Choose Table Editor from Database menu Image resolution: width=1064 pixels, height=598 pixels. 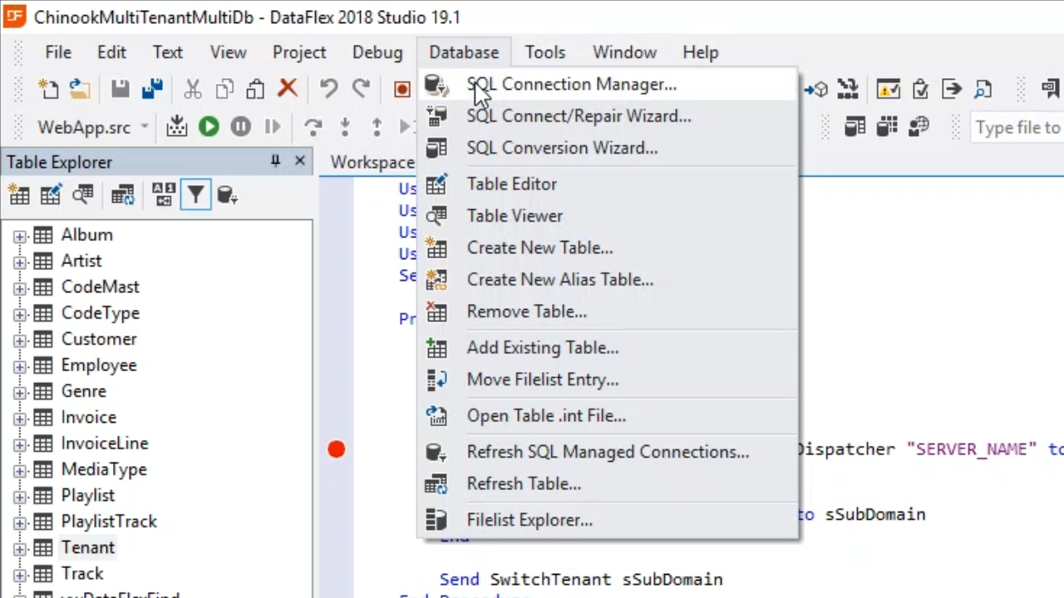pyautogui.click(x=511, y=184)
